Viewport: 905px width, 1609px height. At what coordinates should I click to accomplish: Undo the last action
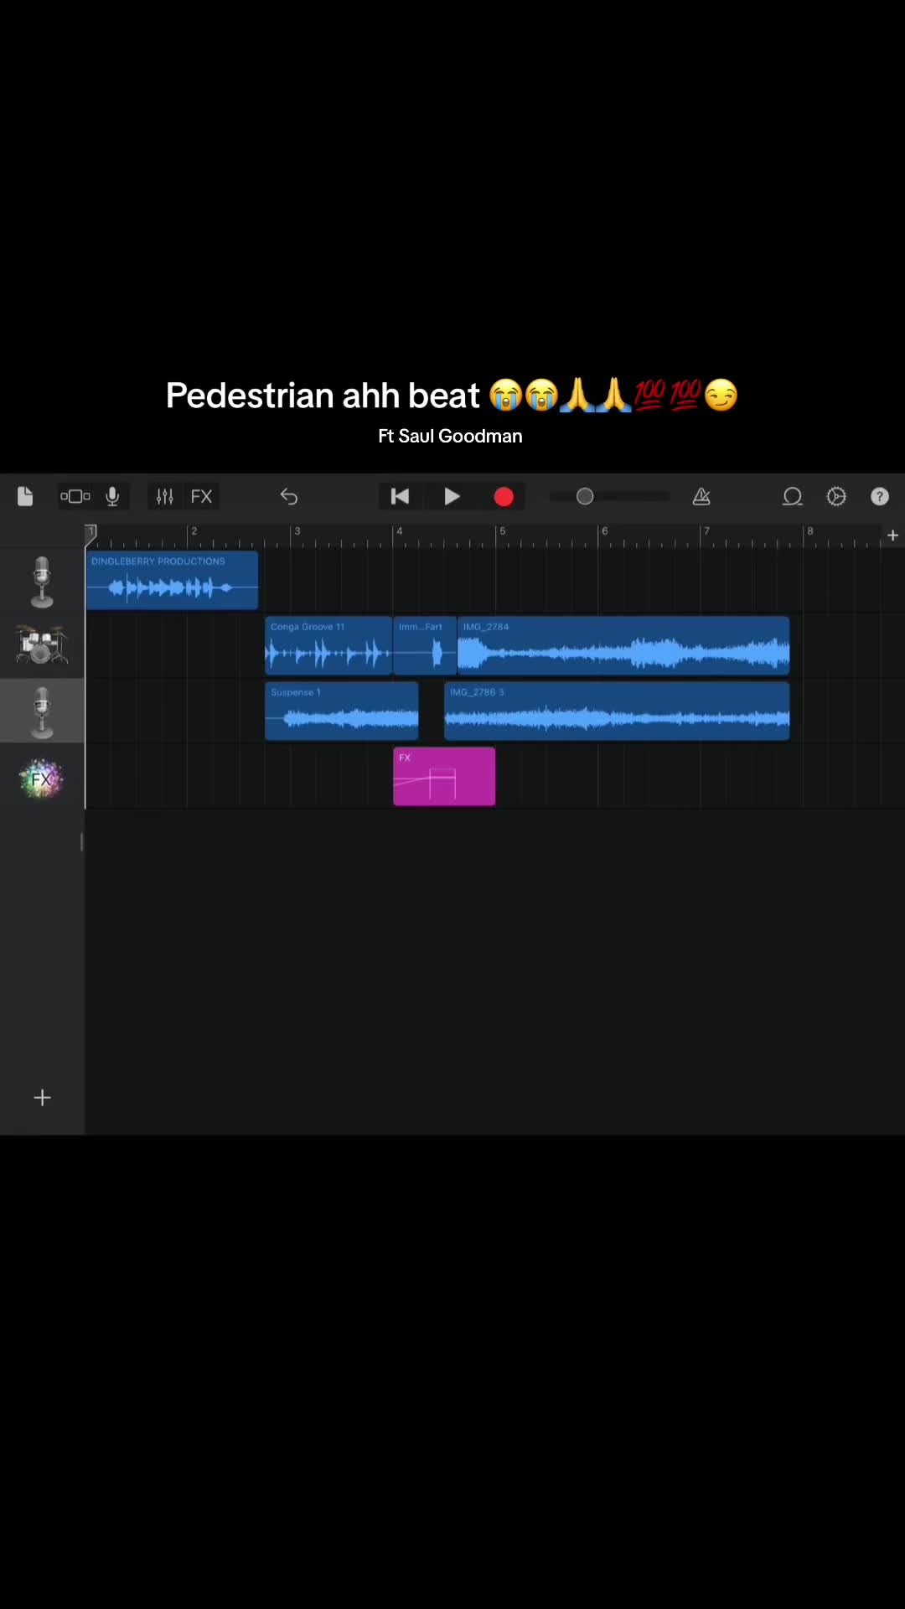(x=288, y=496)
